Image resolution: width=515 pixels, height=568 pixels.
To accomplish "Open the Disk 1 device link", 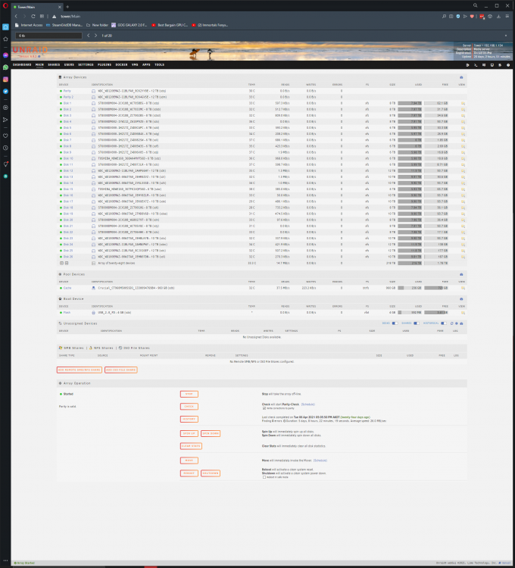I will pos(67,103).
